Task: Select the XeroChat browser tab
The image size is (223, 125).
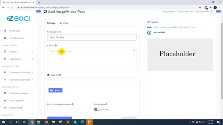Action: coord(18,2)
